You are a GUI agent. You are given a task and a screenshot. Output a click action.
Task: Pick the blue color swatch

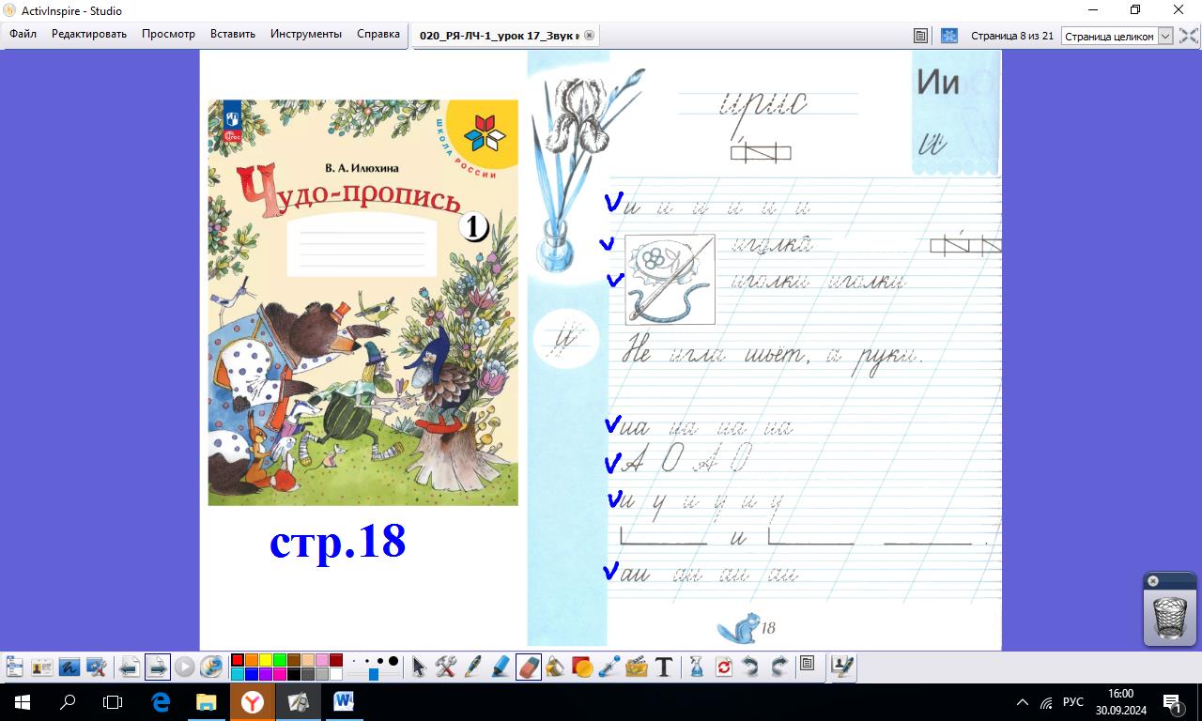(252, 674)
